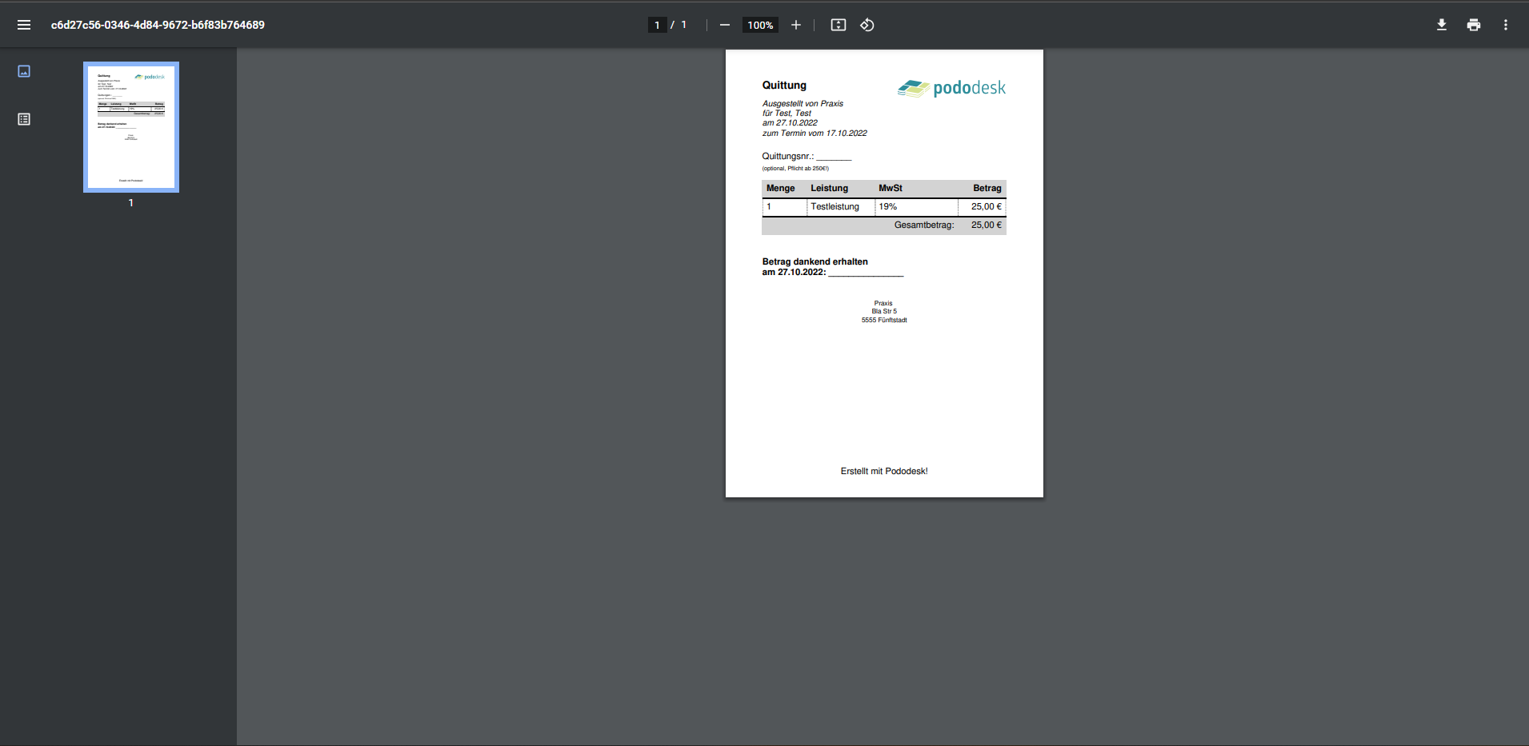Click the 'Quittung' heading

click(784, 86)
